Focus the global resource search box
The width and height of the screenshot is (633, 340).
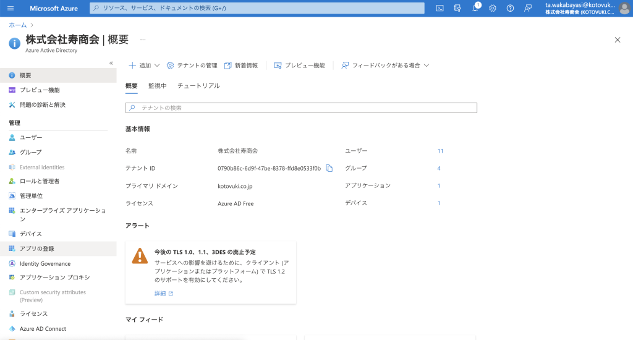click(x=257, y=8)
